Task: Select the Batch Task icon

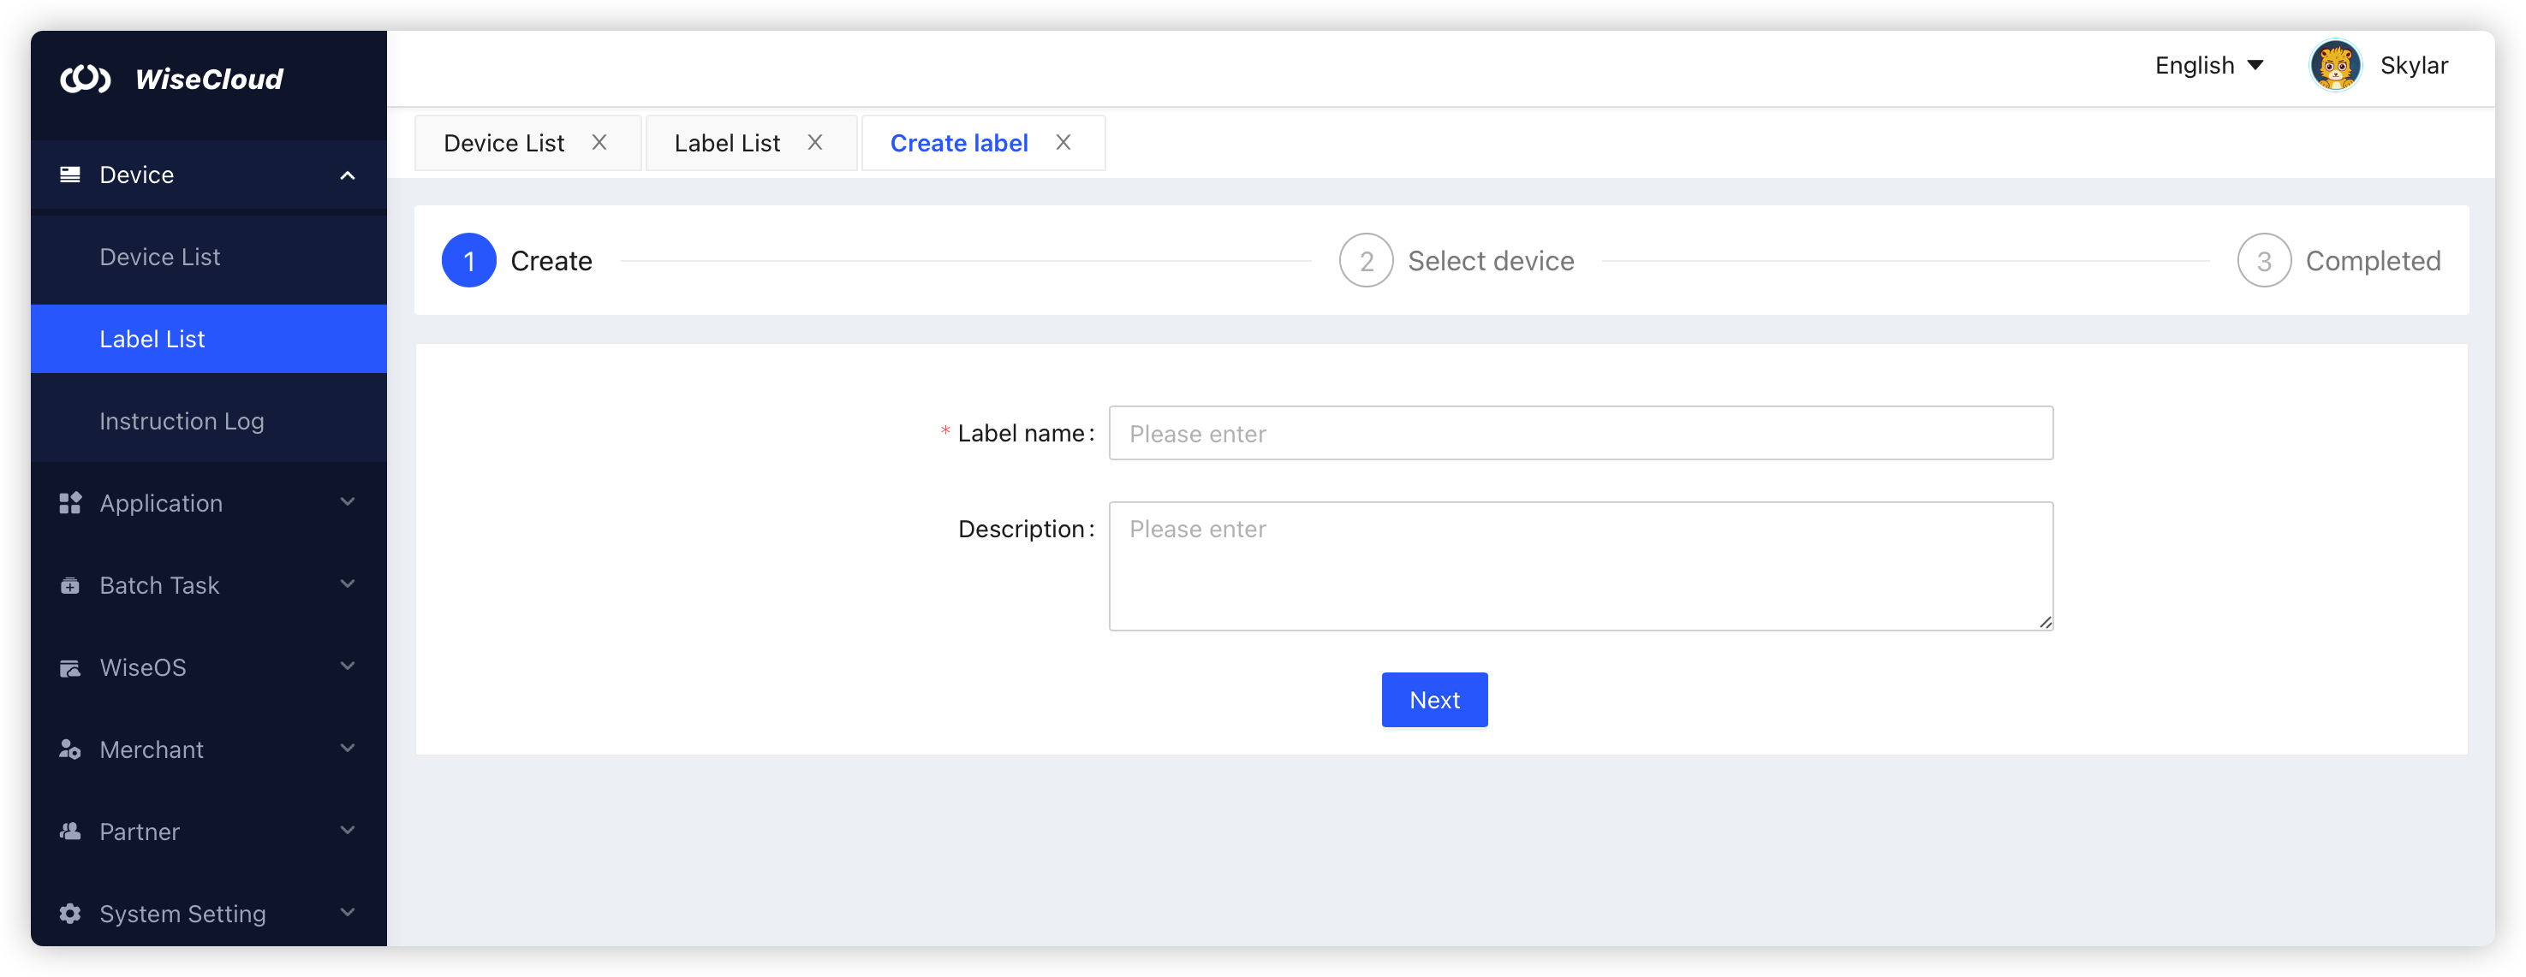Action: (70, 584)
